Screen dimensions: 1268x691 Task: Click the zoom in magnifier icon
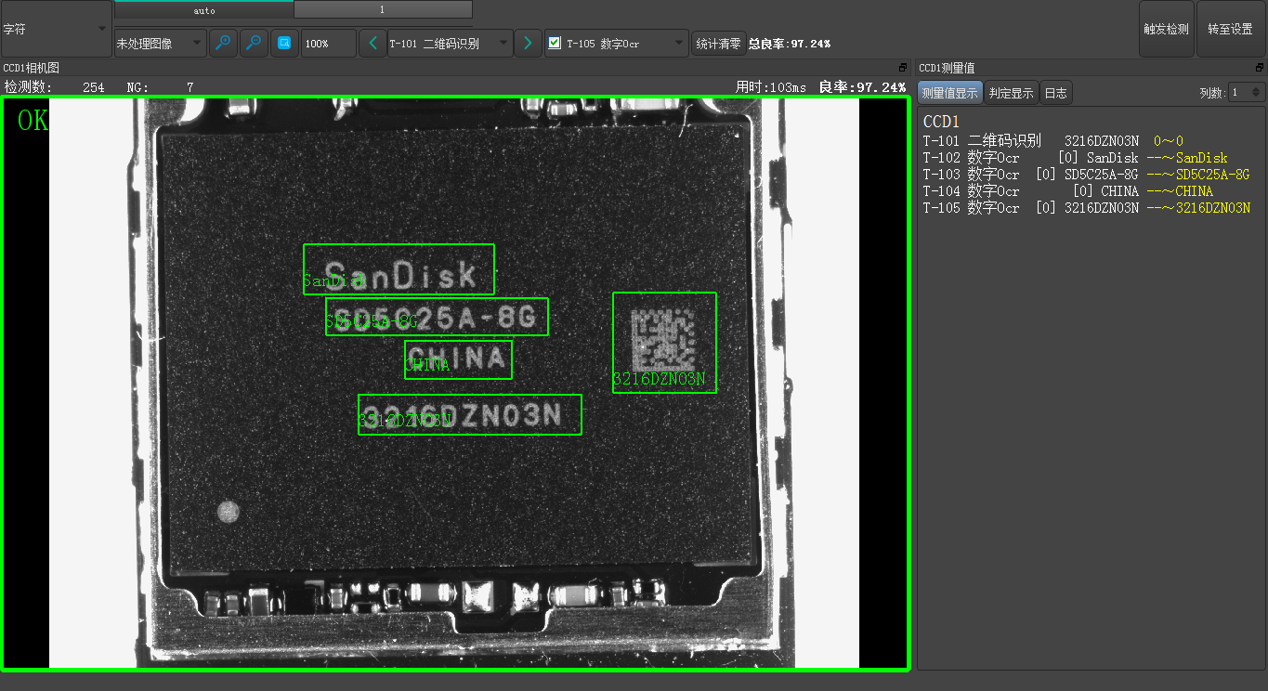(223, 44)
